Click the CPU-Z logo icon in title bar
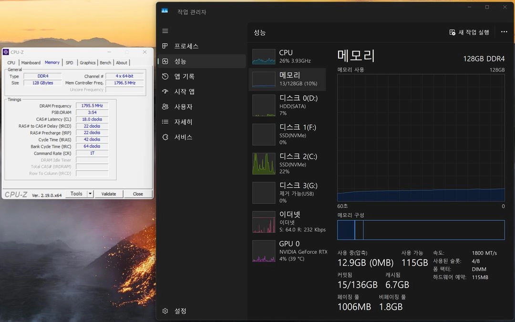This screenshot has height=322, width=515. (6, 52)
